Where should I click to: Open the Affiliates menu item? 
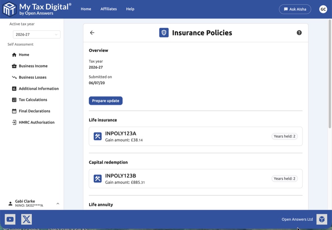point(108,9)
